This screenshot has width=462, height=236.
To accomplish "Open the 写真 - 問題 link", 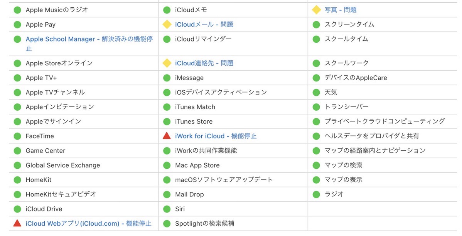I will coord(340,10).
